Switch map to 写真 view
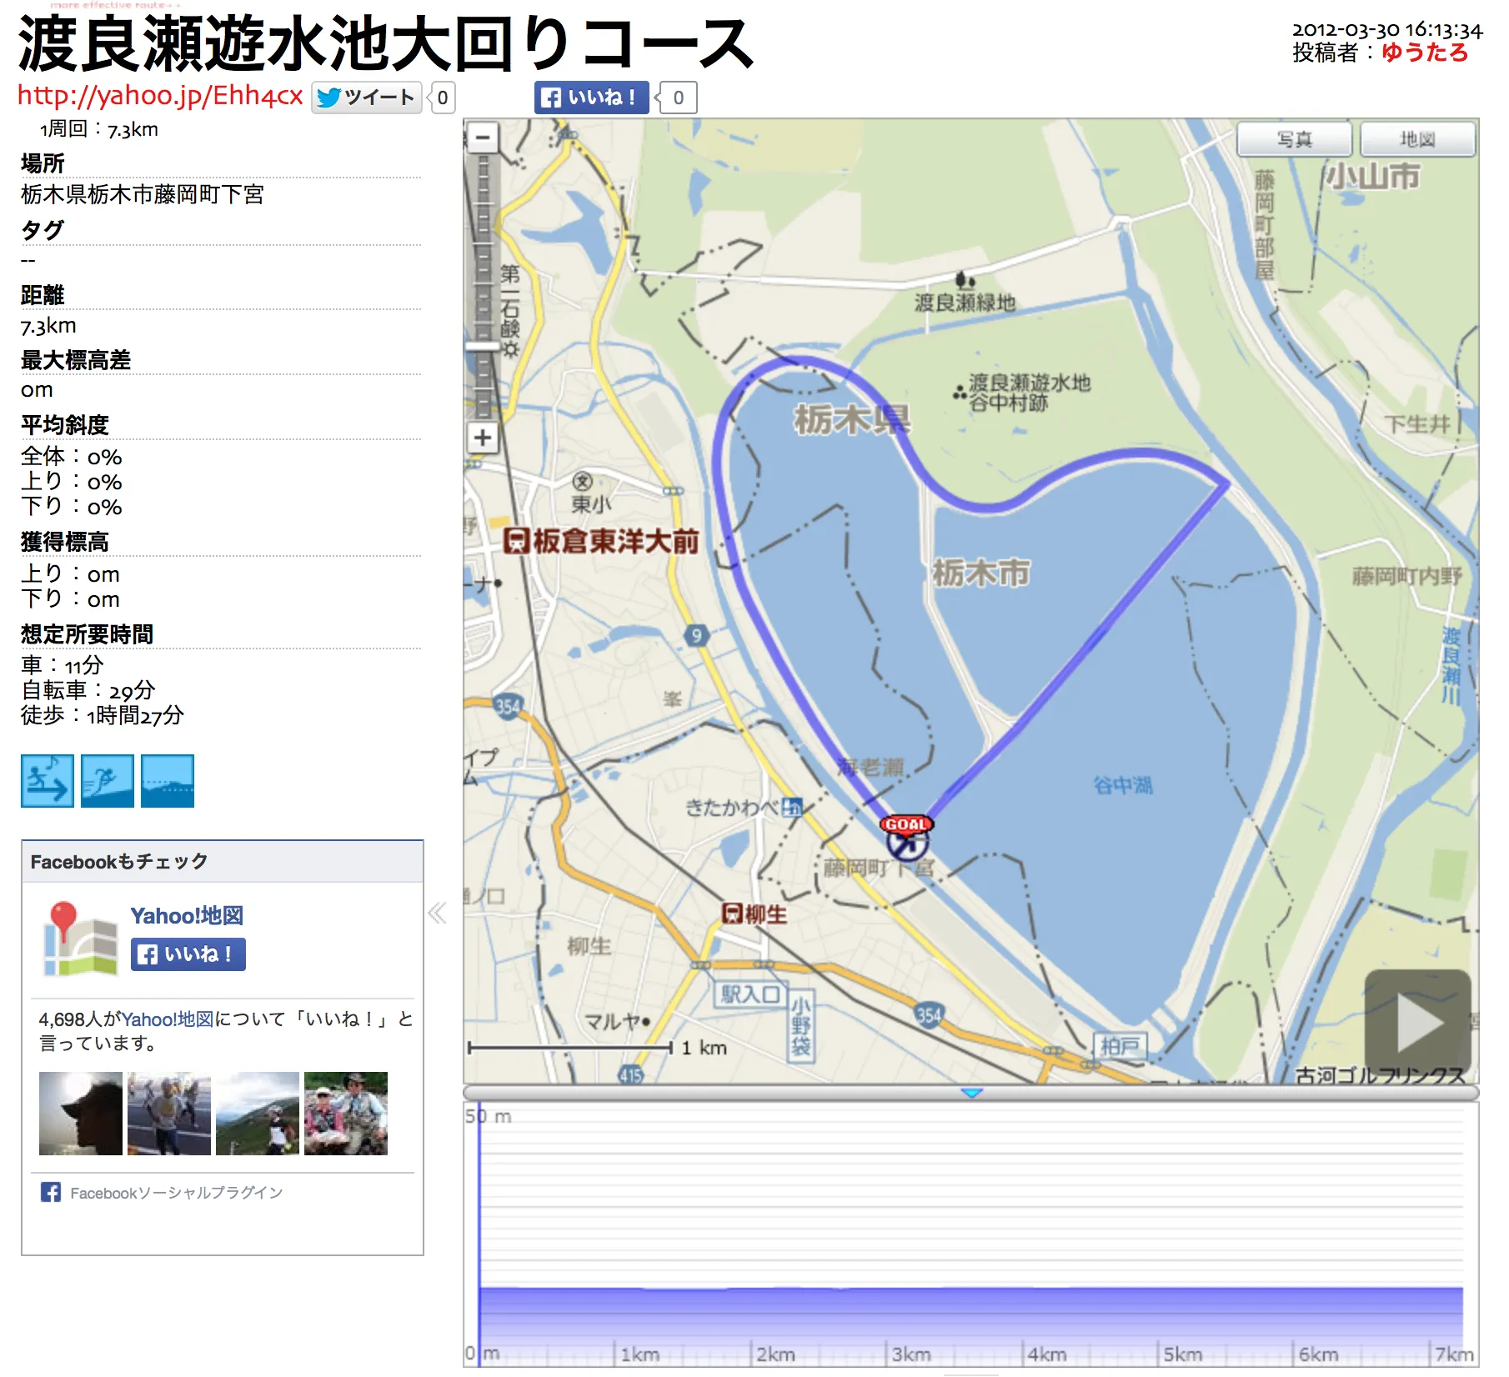Image resolution: width=1509 pixels, height=1377 pixels. click(1294, 139)
